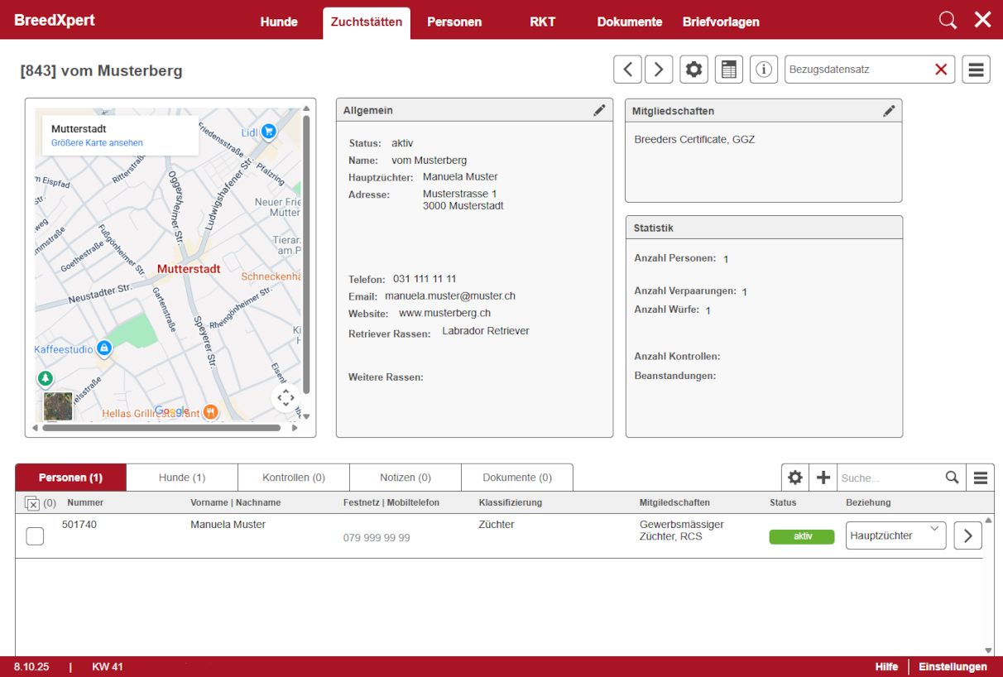
Task: Open the Personen menu in top navigation
Action: pyautogui.click(x=454, y=22)
